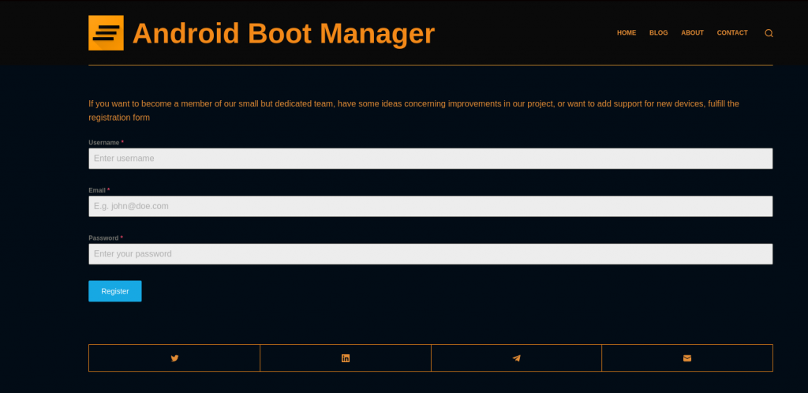Open the BLOG menu item

659,33
